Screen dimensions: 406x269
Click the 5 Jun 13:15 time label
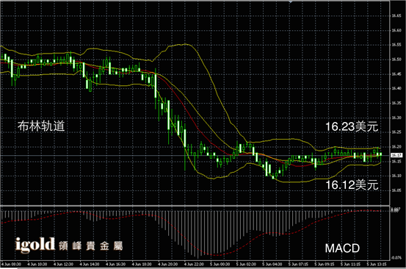pos(377,265)
